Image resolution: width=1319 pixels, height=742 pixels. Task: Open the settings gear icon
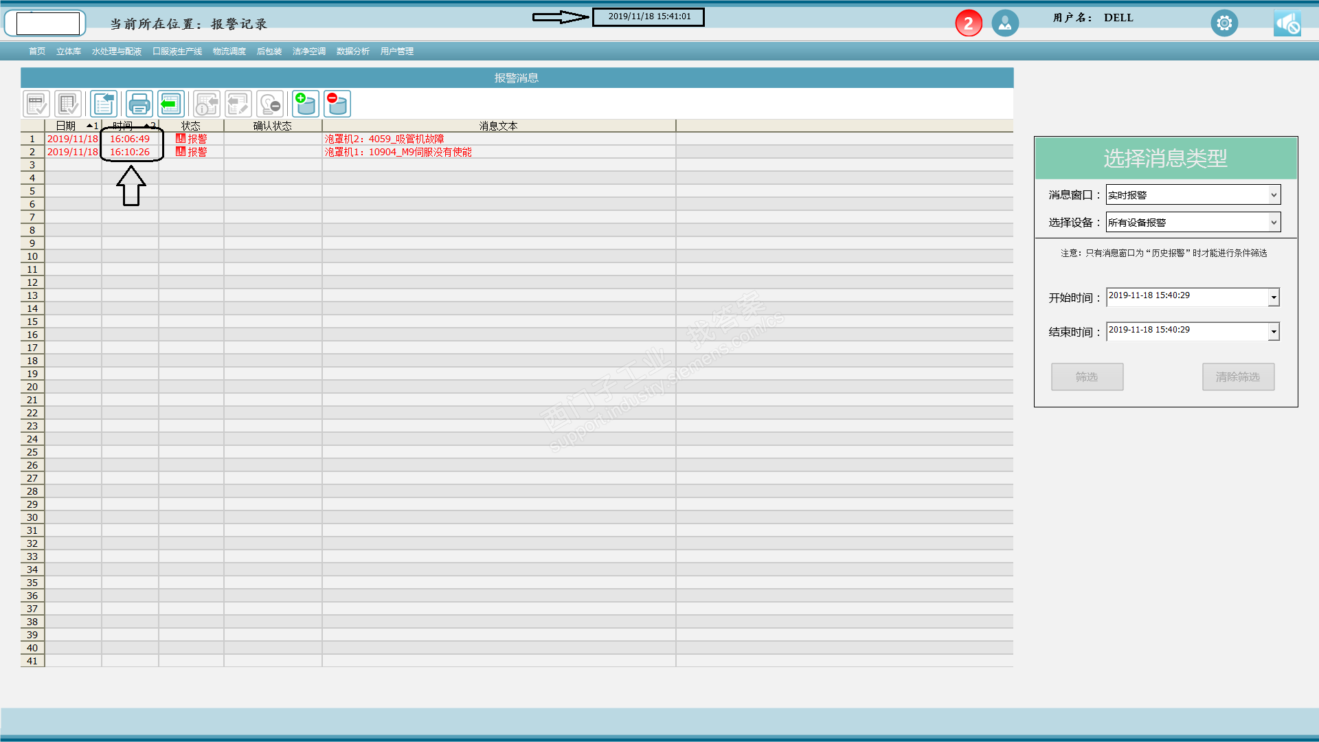(1224, 23)
